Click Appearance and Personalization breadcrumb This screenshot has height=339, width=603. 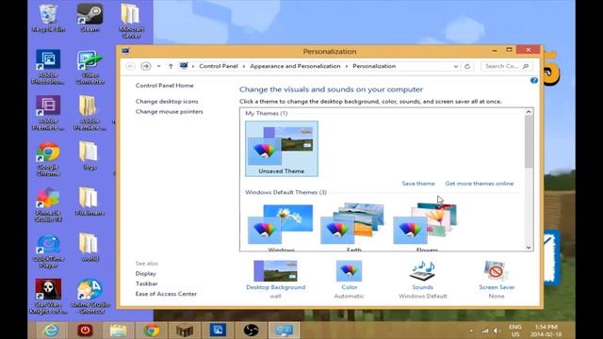click(295, 66)
